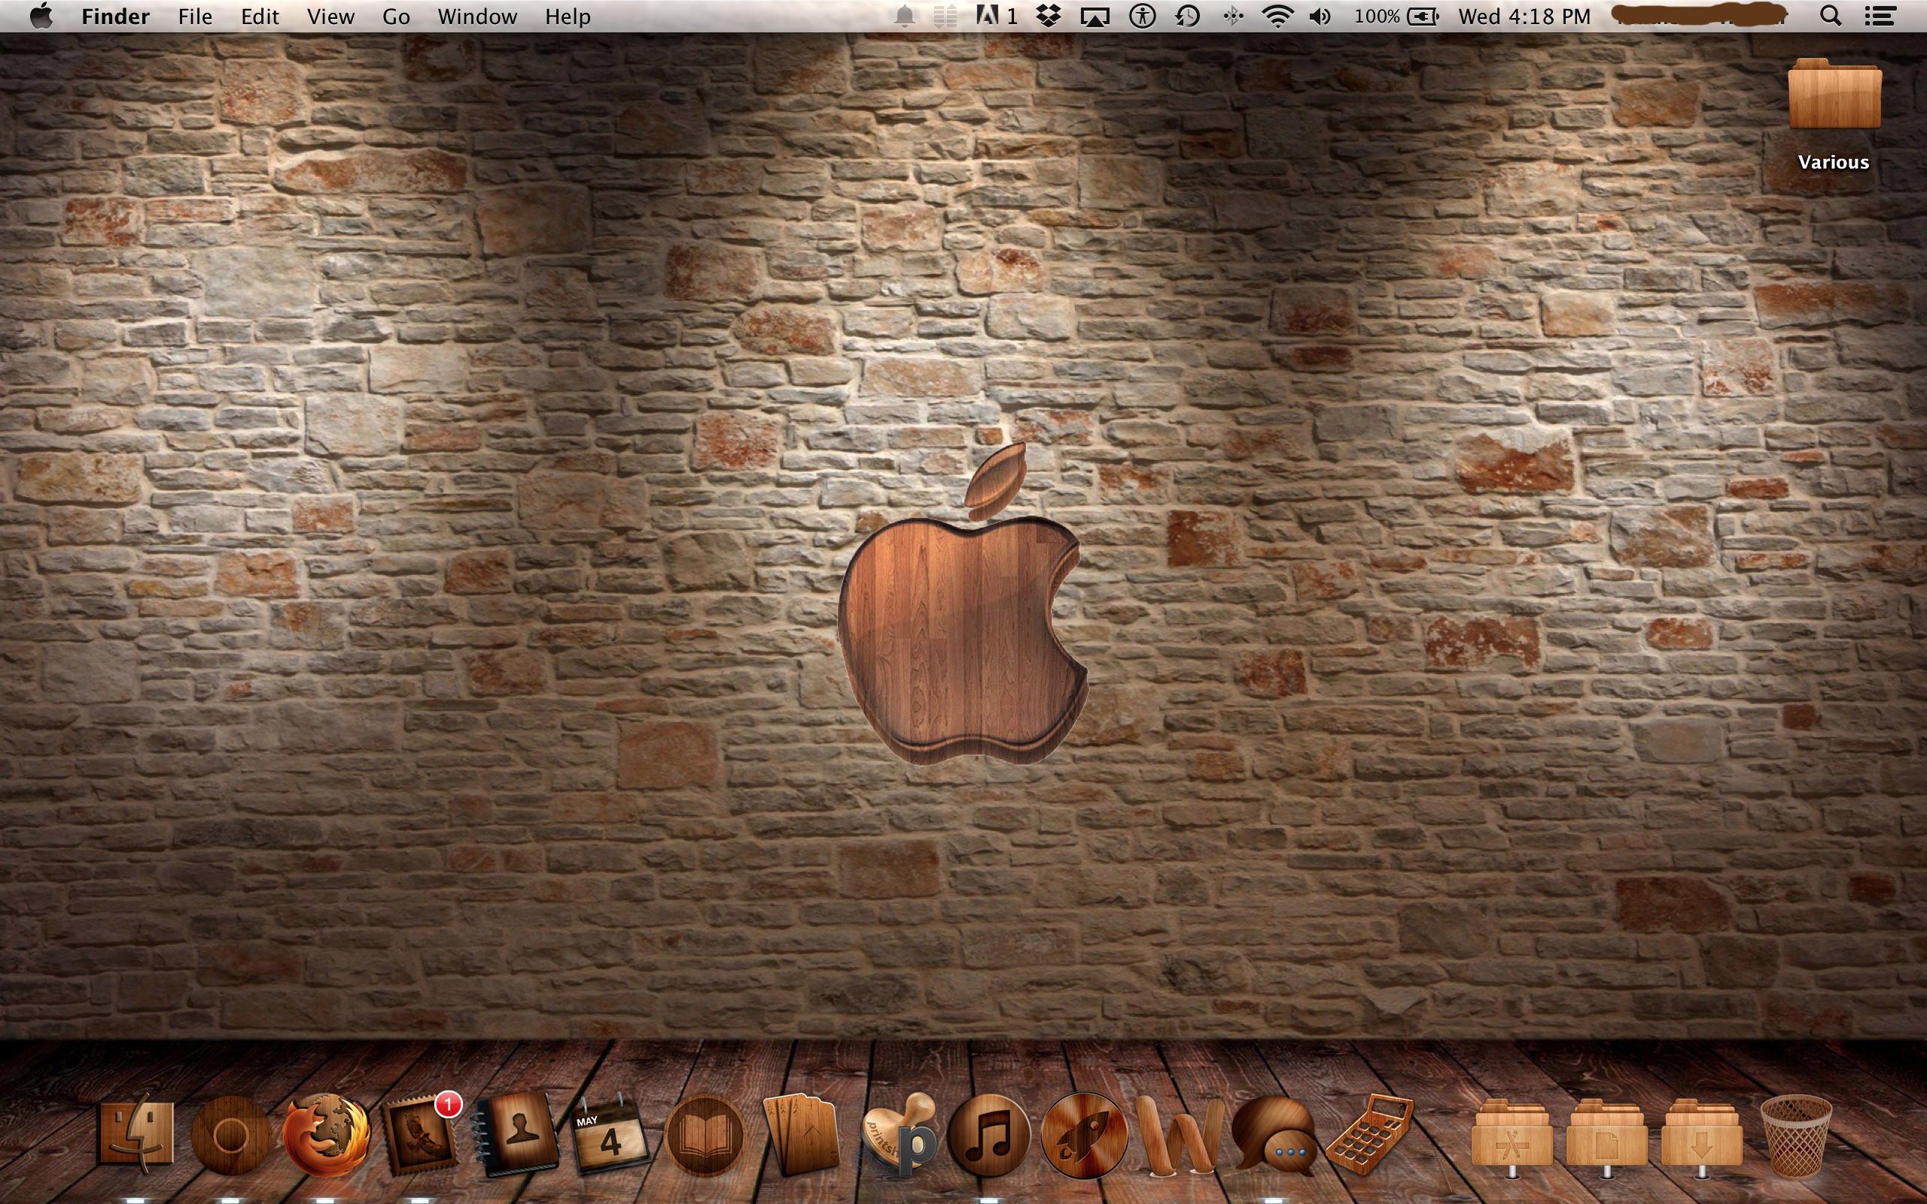1927x1204 pixels.
Task: Open Finder from the dock
Action: [x=136, y=1135]
